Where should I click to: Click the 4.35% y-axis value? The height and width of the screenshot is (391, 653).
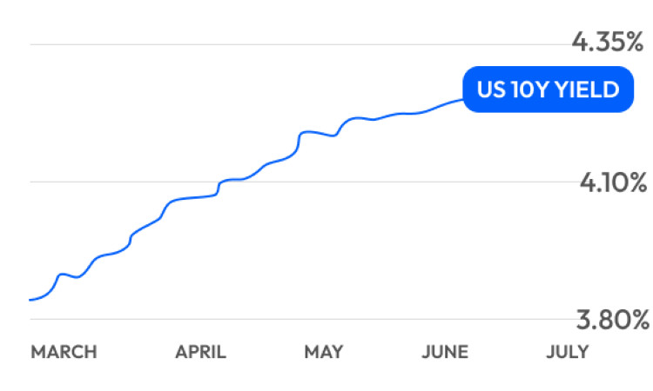(608, 42)
